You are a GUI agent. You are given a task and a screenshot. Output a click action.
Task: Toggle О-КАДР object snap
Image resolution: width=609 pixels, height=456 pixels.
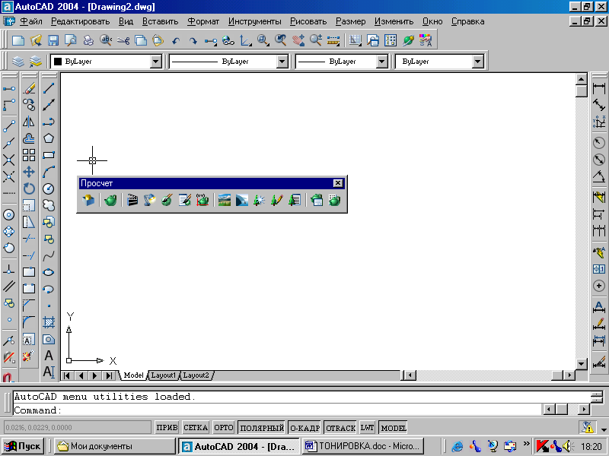304,428
